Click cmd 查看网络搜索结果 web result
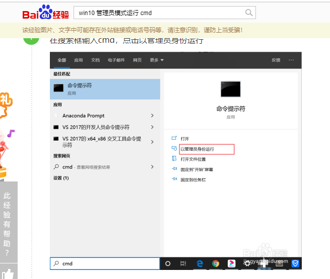Screen dimensions: 330x279 (86, 167)
